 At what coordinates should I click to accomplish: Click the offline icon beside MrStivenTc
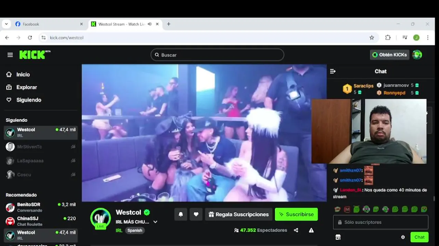coord(73,147)
